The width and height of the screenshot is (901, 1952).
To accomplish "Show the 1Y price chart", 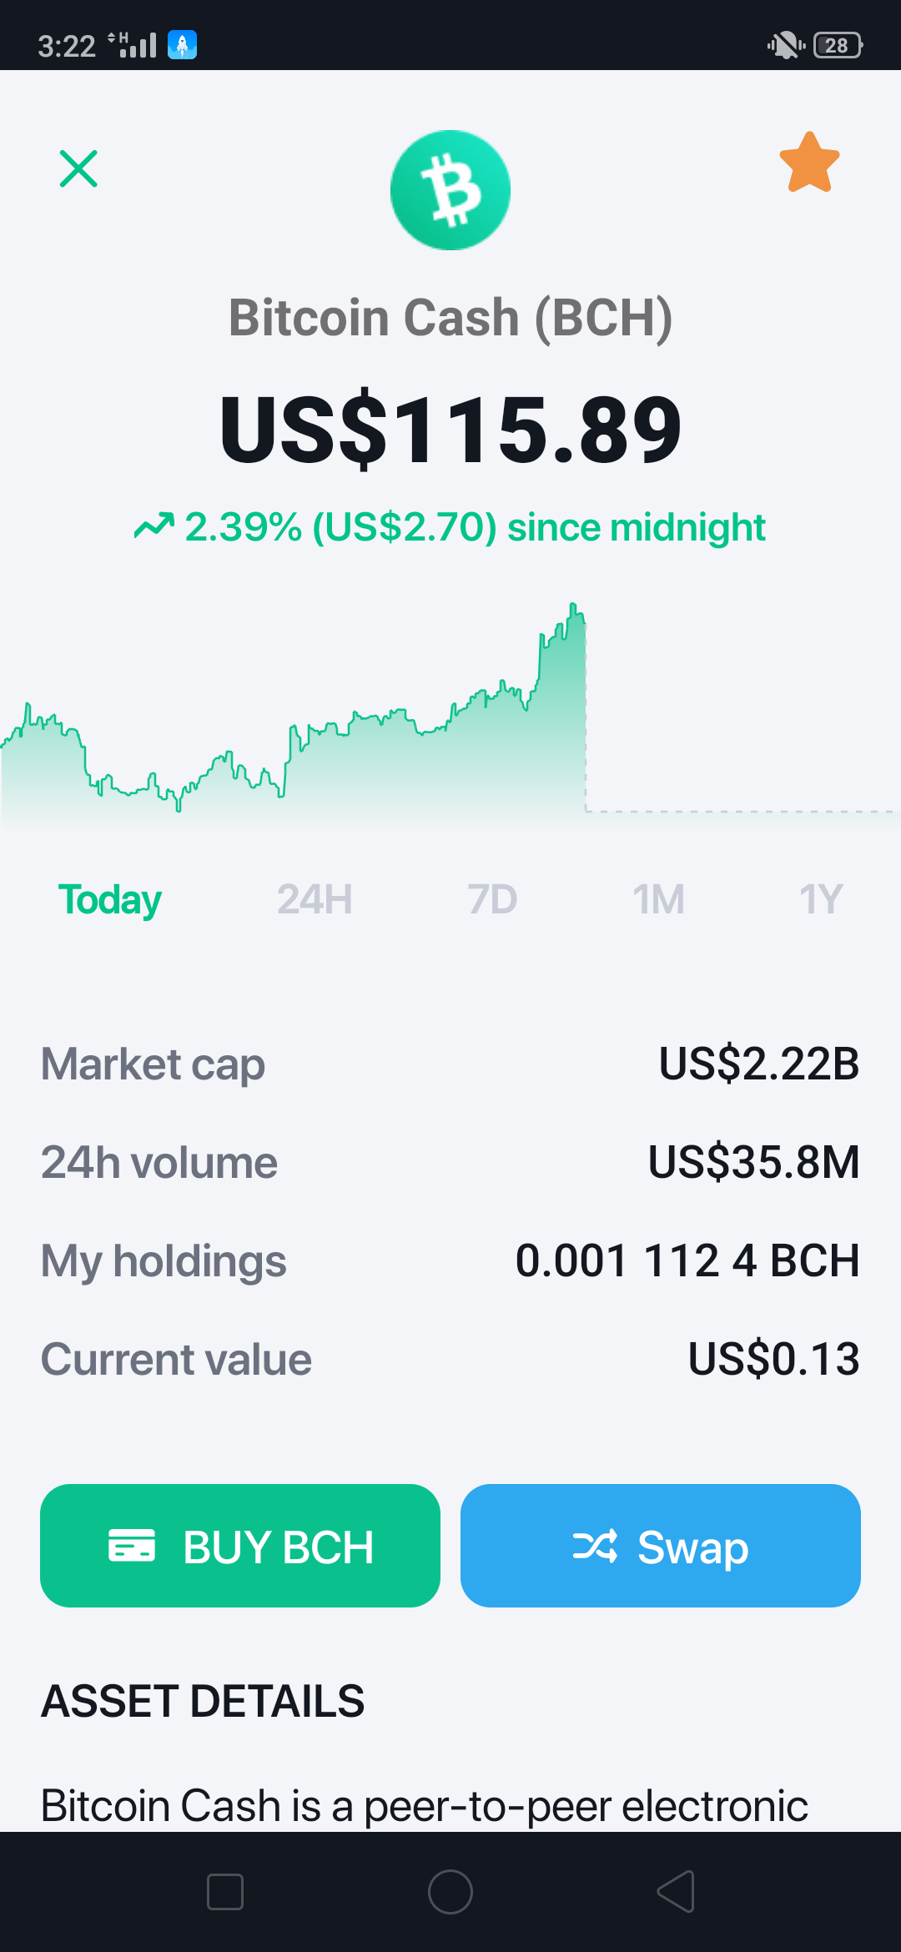I will pos(821,900).
